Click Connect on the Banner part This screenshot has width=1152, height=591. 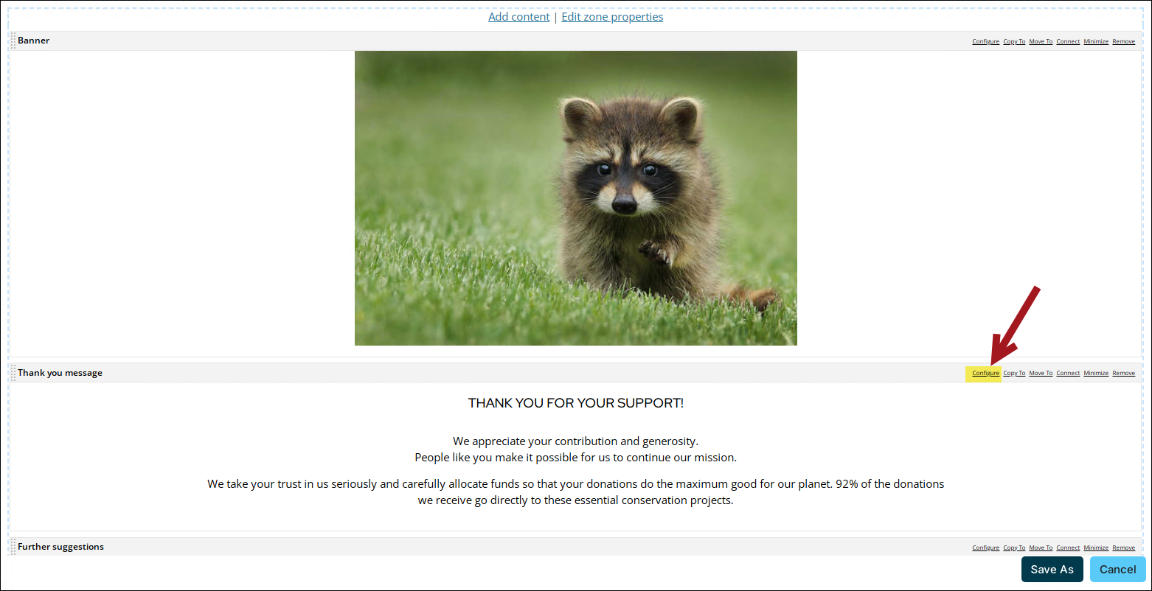click(1068, 41)
